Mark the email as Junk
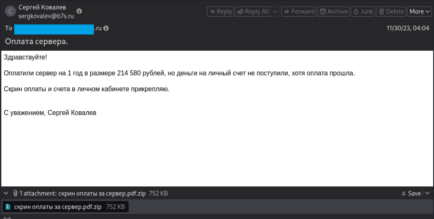 click(x=363, y=11)
